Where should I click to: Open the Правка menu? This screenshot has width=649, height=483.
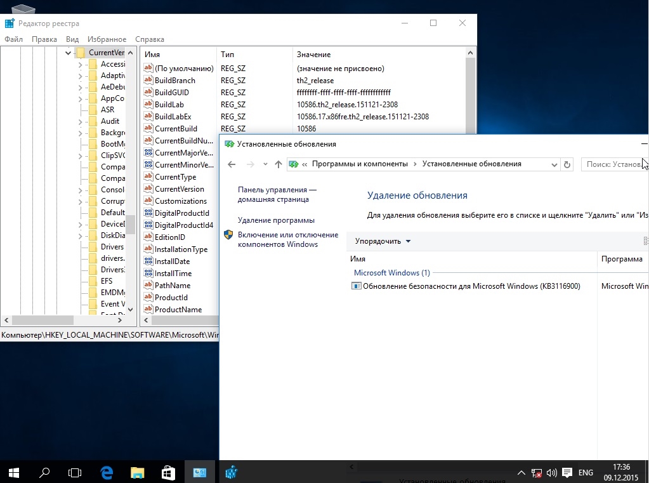44,39
